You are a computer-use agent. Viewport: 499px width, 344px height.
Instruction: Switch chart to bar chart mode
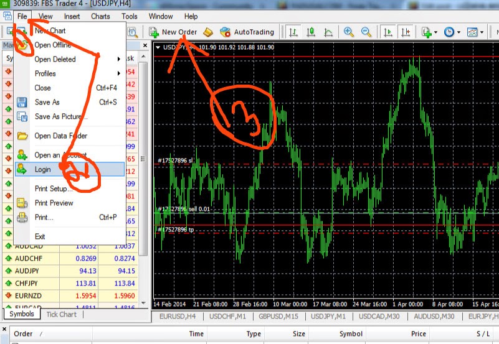coord(293,32)
